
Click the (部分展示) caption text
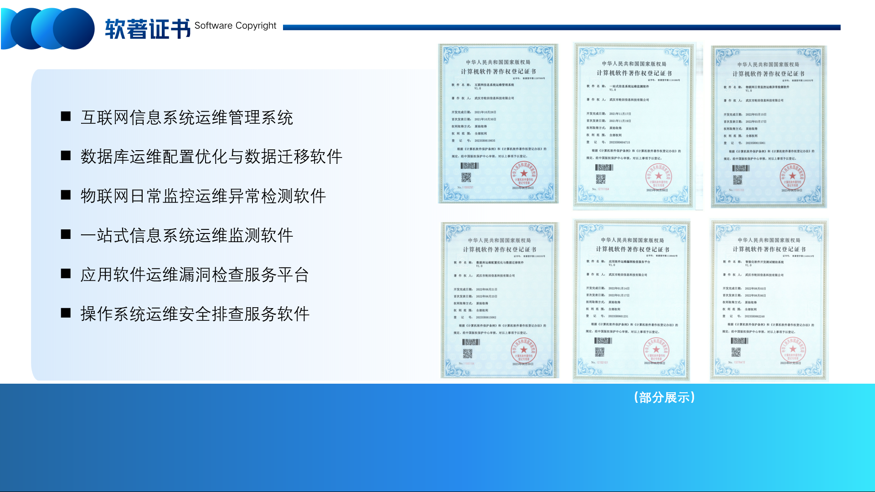tap(664, 397)
